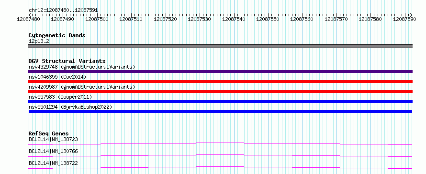
Task: Click ruler position 12087590
Action: (x=404, y=19)
